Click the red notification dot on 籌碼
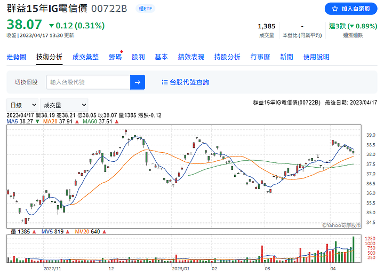The image size is (384, 274). click(122, 51)
